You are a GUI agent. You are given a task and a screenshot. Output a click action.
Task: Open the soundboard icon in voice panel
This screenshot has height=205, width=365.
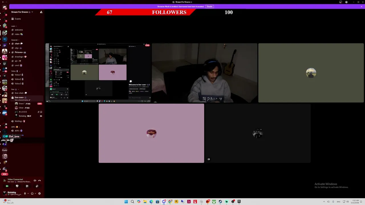point(37,186)
